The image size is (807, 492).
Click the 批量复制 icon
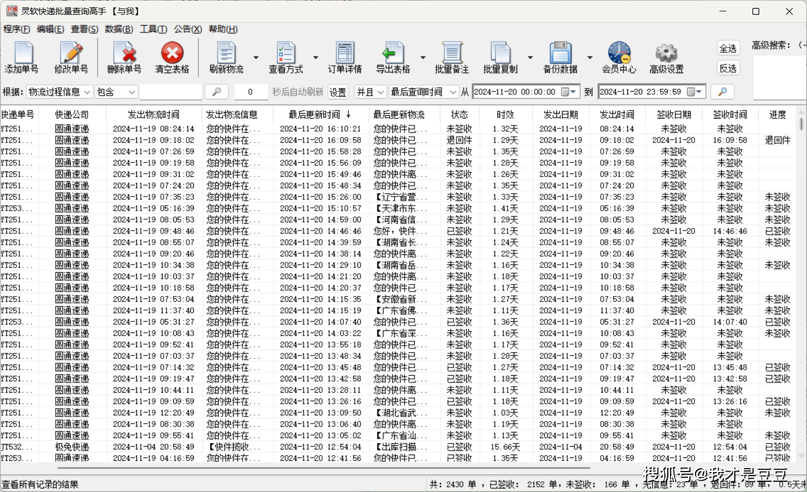point(501,53)
